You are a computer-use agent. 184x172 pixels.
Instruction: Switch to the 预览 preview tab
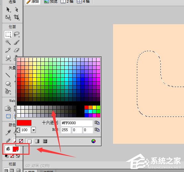[x=51, y=1]
